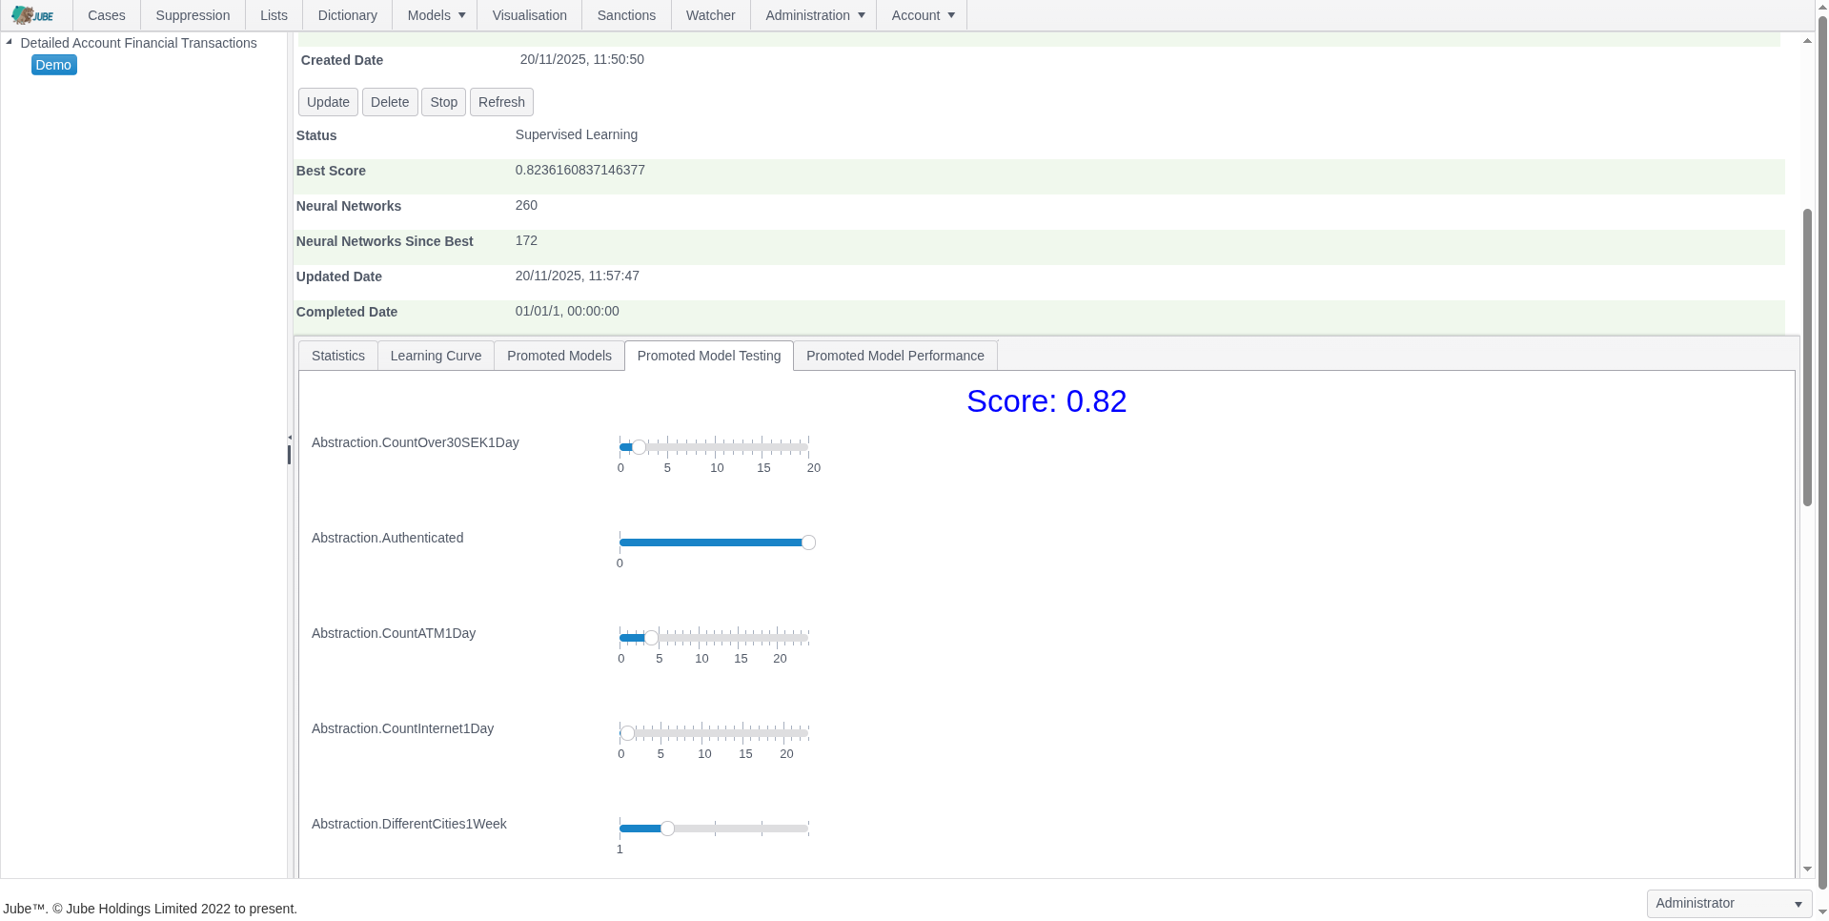Screen dimensions: 1829x921
Task: View Promoted Model Performance tab
Action: (894, 355)
